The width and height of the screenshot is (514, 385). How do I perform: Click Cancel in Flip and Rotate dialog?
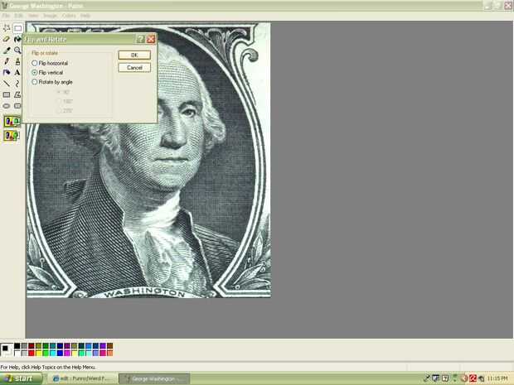point(134,67)
